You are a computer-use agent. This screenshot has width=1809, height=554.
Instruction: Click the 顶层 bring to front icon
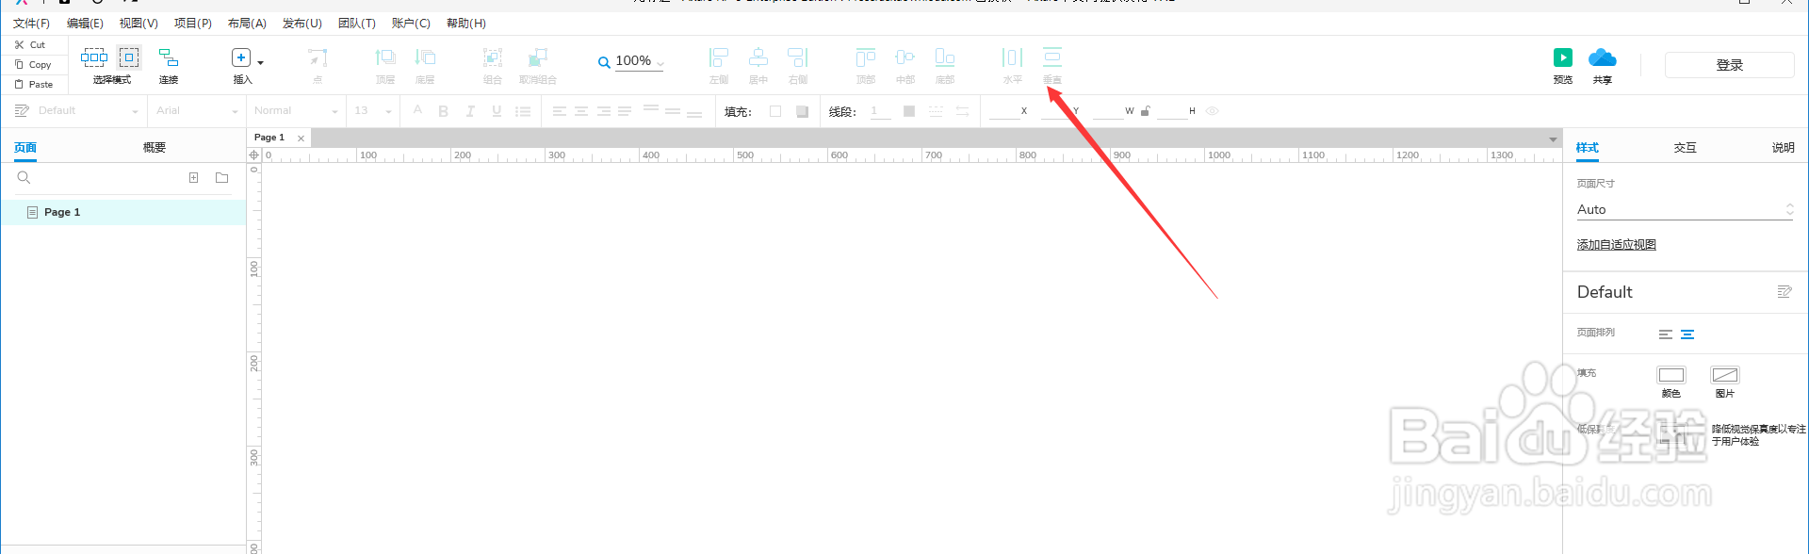pyautogui.click(x=385, y=57)
